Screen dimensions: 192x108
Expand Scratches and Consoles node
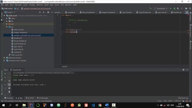pyautogui.click(x=4, y=61)
